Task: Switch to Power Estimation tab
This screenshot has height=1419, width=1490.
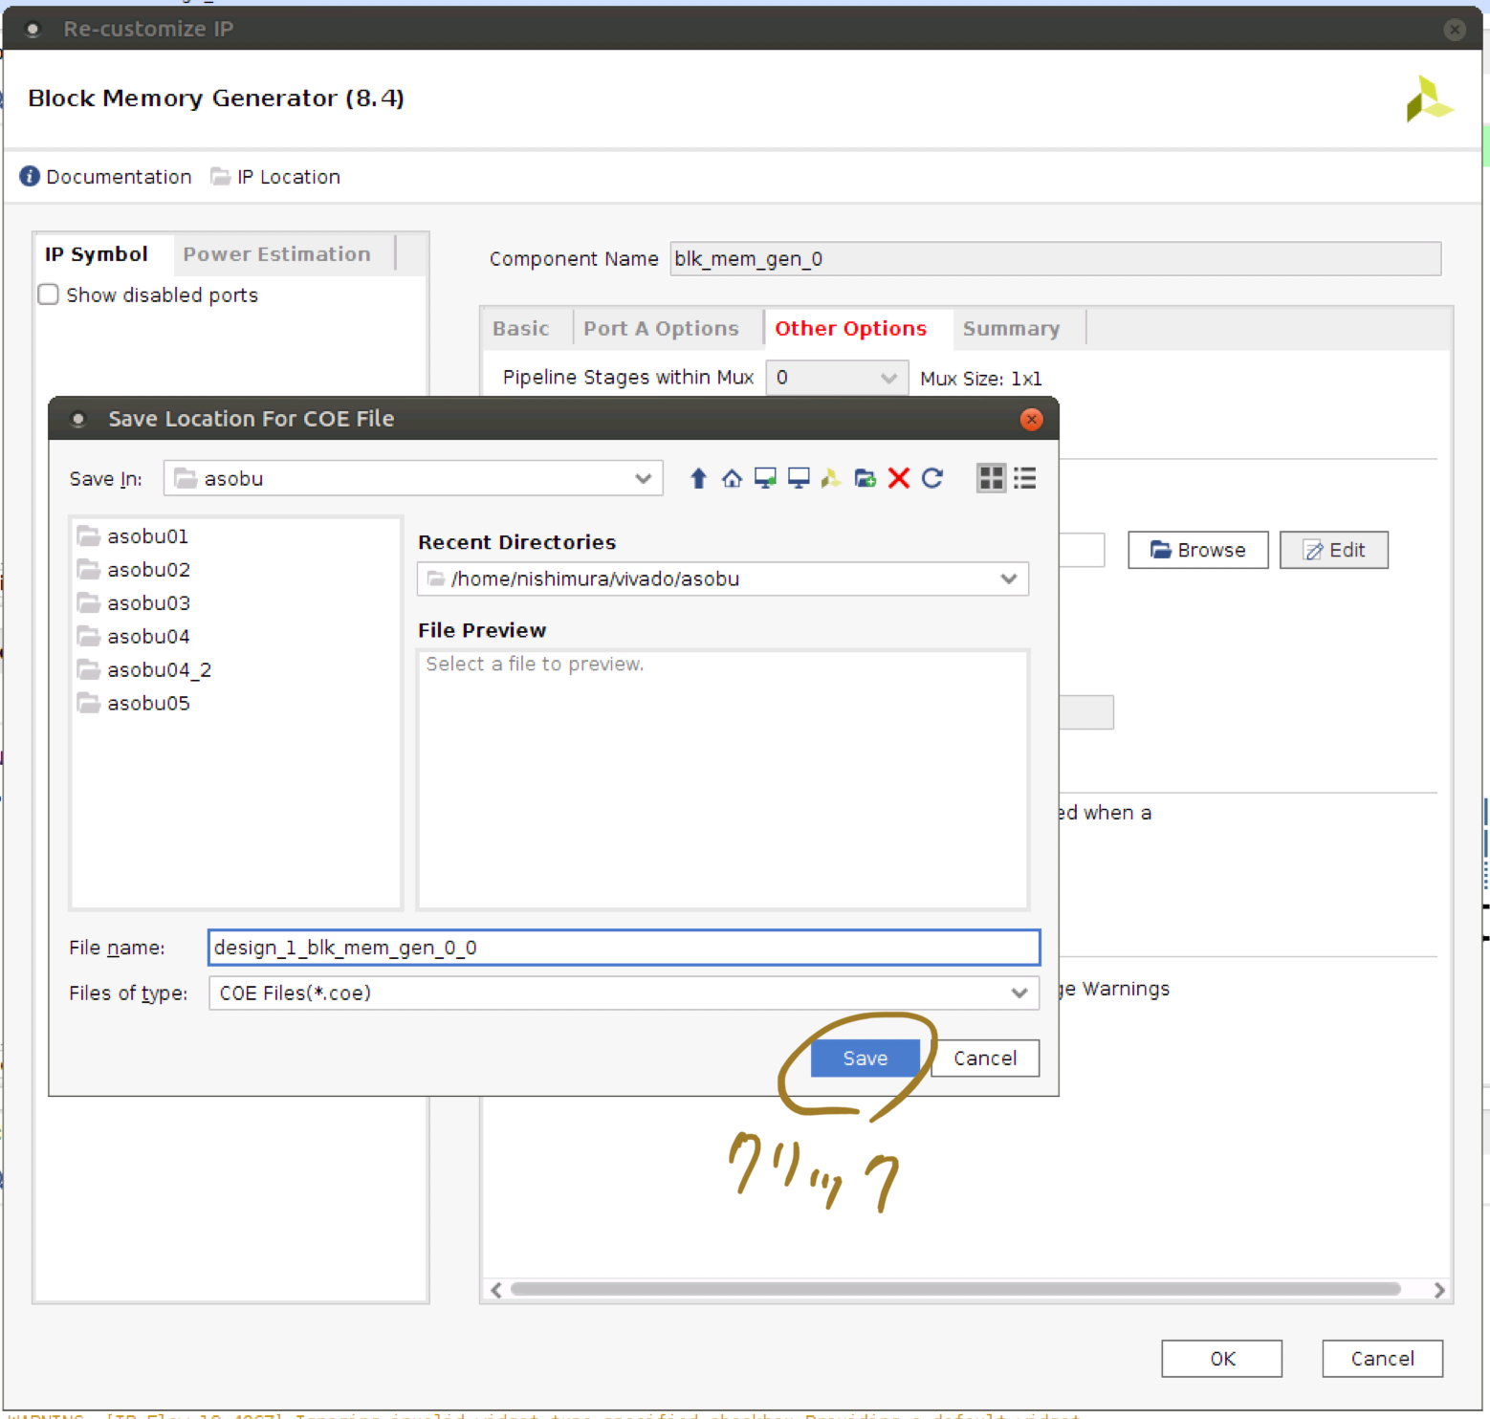Action: point(277,254)
